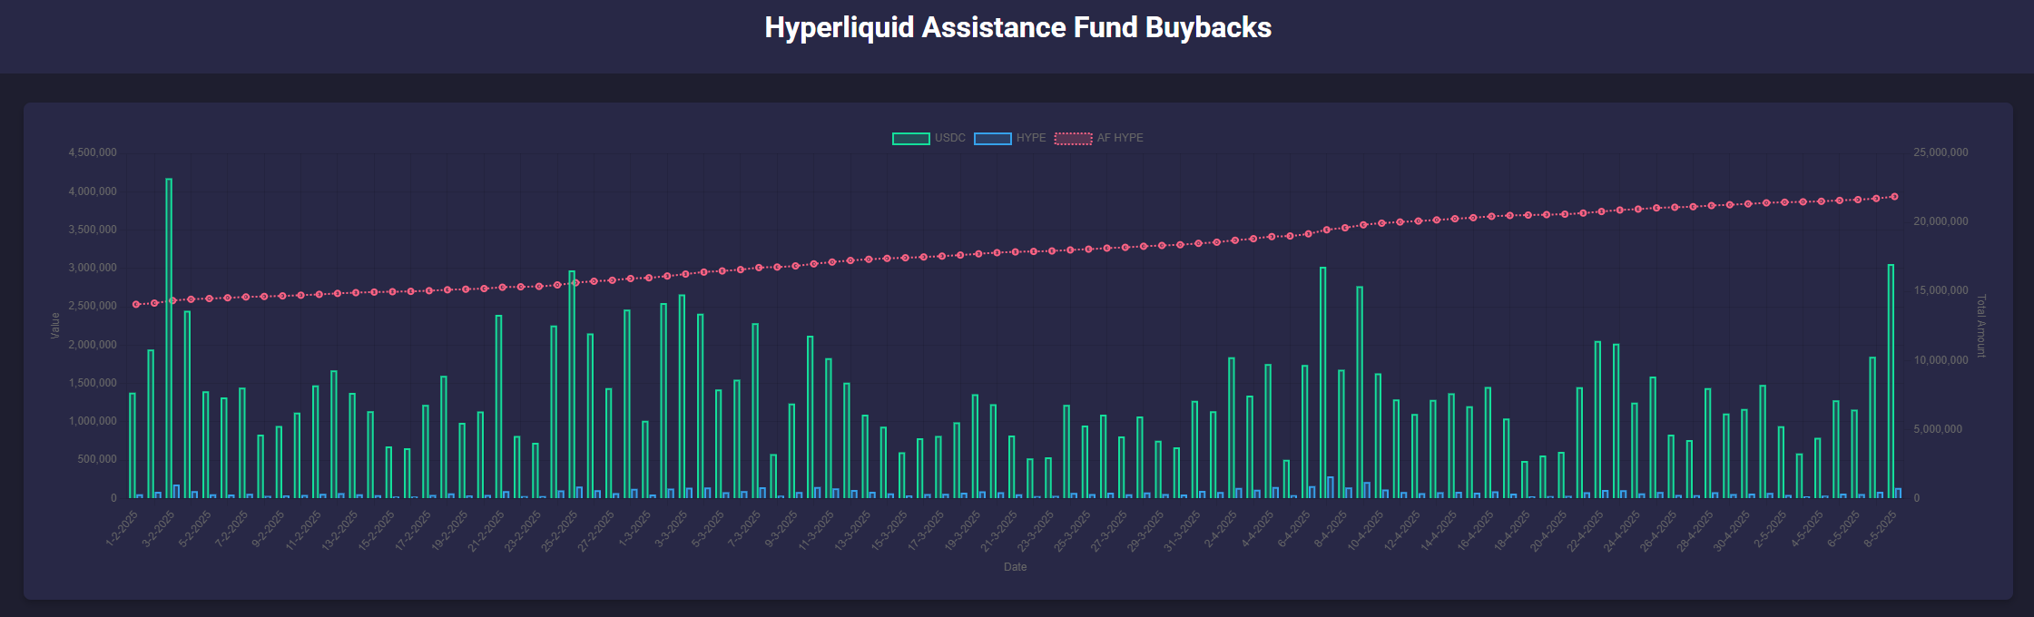
Task: Toggle the USDC dataset in the legend
Action: coord(929,138)
